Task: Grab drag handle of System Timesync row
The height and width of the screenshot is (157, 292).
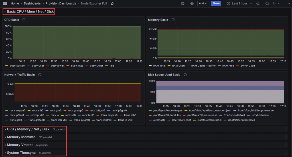Action: 286,153
